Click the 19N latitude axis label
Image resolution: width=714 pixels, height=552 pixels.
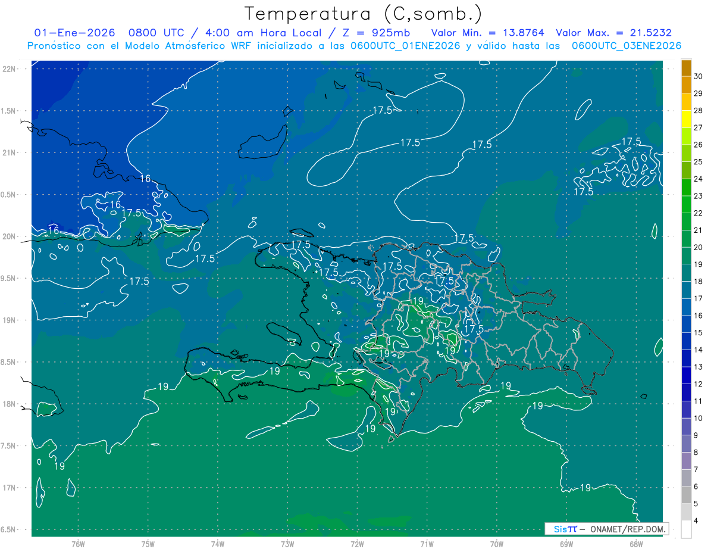pos(9,320)
